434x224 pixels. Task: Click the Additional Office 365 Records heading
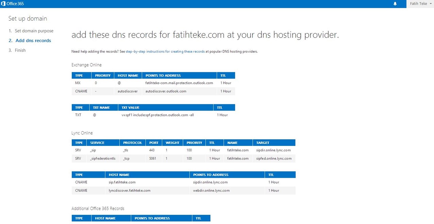(x=98, y=208)
